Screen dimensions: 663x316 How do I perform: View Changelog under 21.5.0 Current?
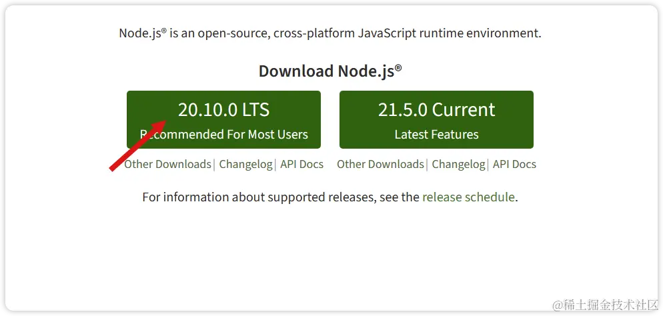458,165
